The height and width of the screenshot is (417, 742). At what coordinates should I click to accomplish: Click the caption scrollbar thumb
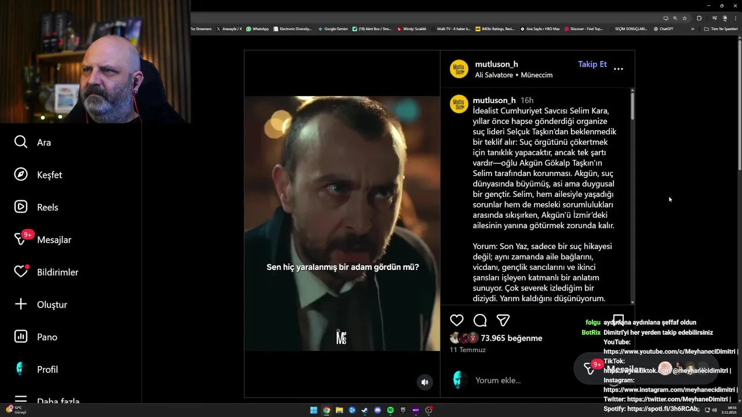click(x=632, y=107)
